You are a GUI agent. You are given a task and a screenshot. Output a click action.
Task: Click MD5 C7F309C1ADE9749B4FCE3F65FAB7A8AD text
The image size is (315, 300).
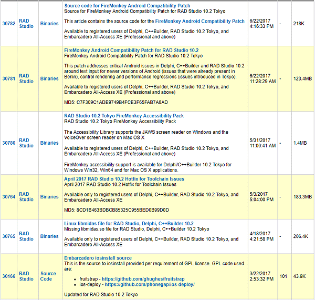(x=116, y=102)
